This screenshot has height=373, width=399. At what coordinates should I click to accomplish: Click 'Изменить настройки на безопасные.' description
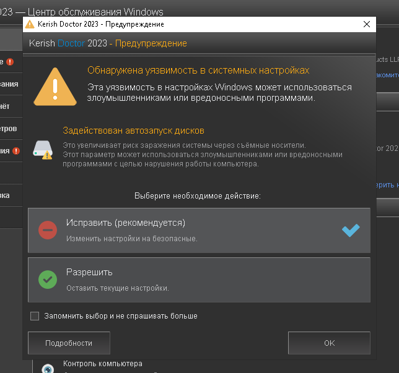click(132, 239)
